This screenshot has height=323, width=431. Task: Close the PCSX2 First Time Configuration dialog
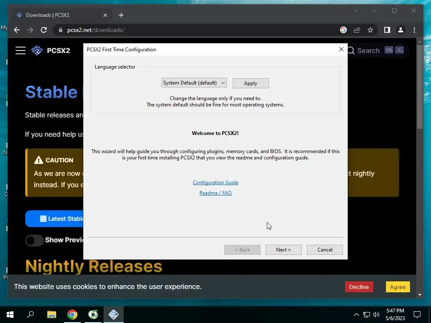coord(341,49)
